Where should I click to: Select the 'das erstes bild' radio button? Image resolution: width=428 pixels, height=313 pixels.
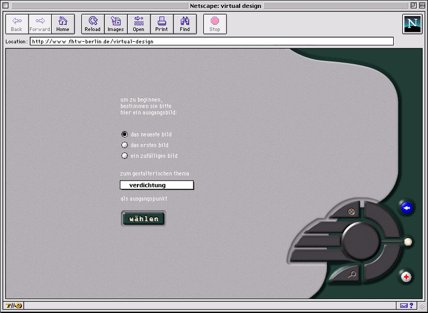click(124, 145)
